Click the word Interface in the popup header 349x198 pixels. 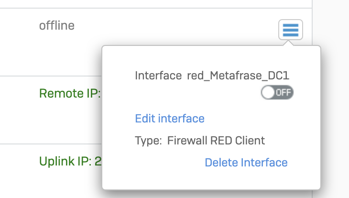(x=158, y=76)
